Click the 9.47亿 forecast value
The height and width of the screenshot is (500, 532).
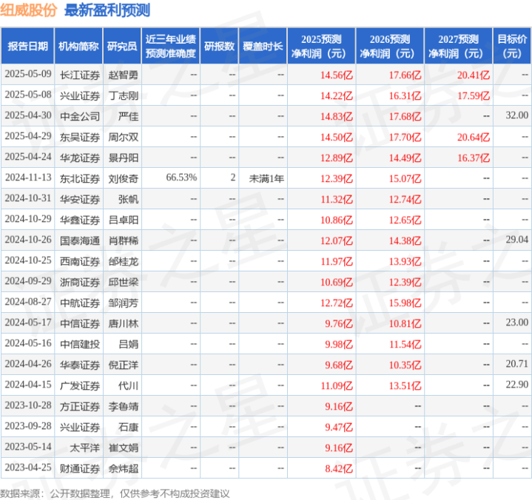(339, 427)
